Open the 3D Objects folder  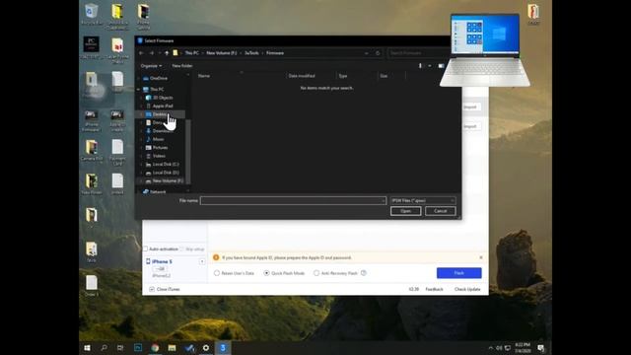point(163,98)
